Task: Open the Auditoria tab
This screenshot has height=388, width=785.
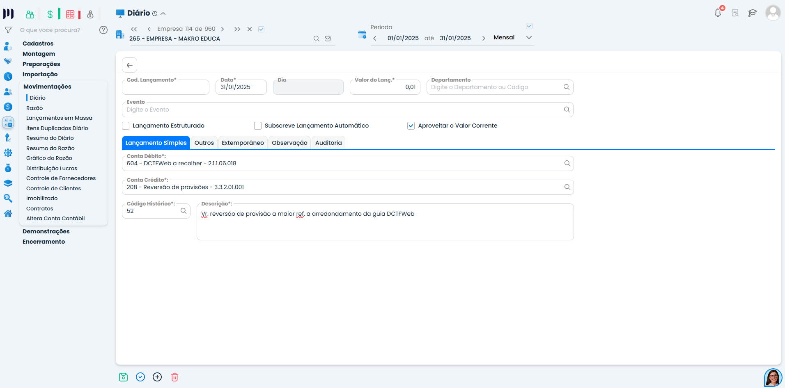Action: (x=328, y=142)
